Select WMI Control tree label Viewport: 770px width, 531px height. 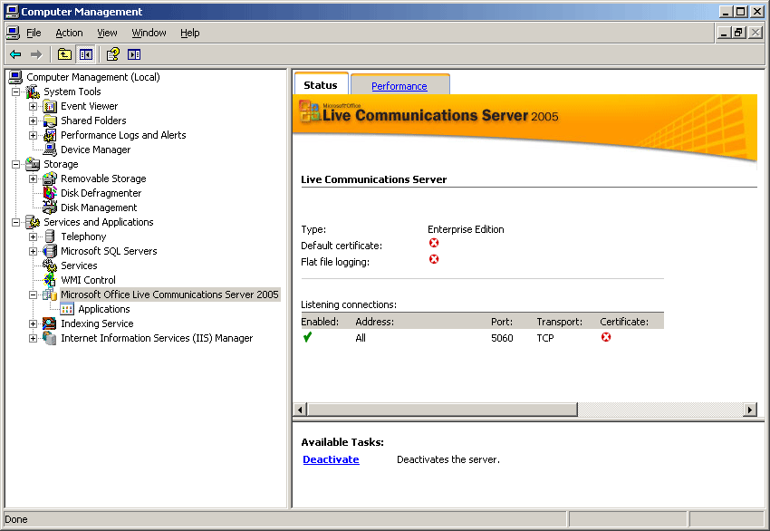click(x=89, y=280)
